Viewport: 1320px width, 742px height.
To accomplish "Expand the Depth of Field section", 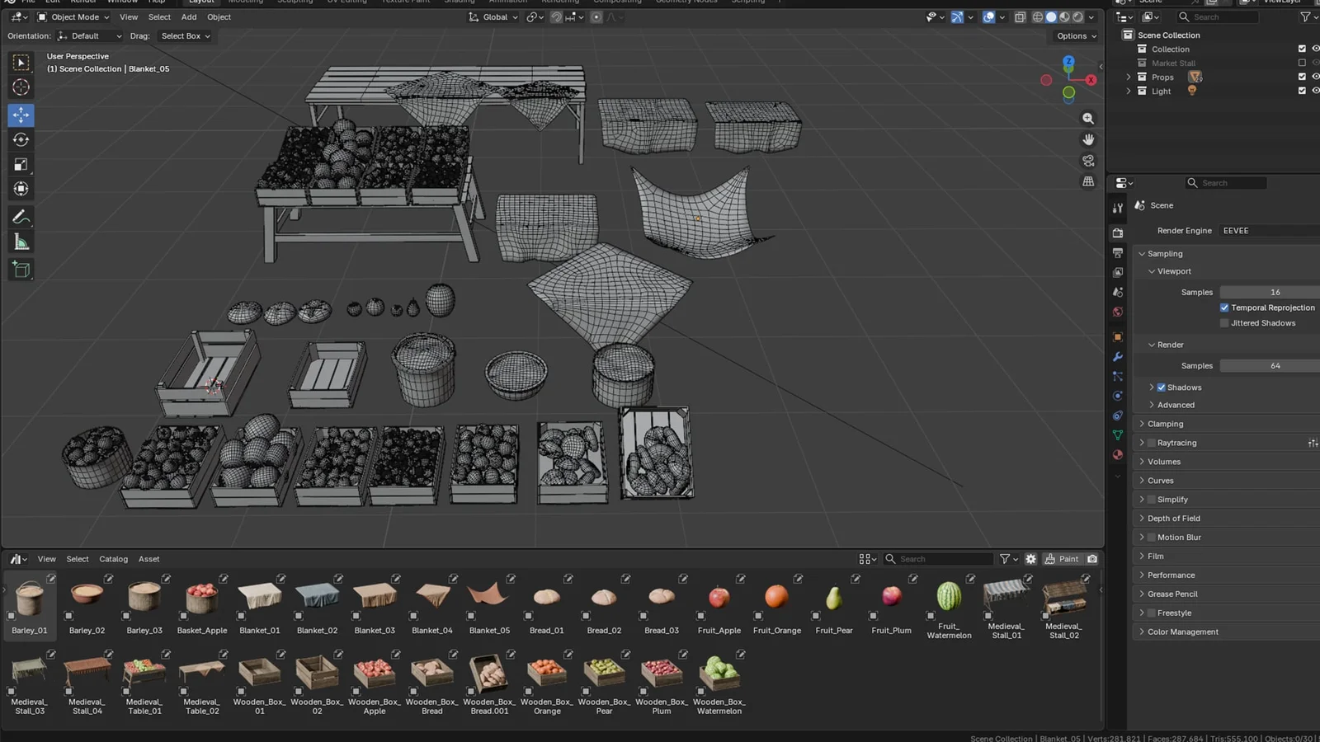I will pos(1175,518).
